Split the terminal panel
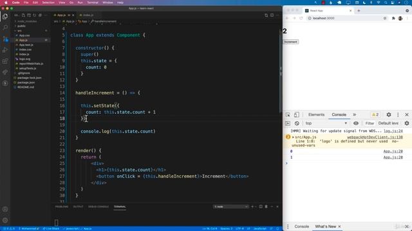 click(261, 207)
